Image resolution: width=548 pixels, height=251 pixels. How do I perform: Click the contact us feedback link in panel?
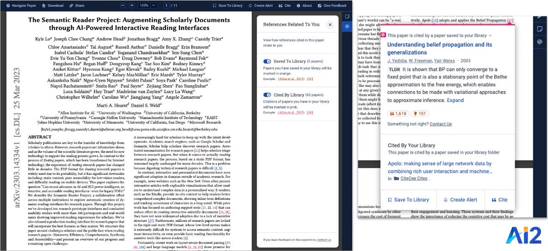pyautogui.click(x=324, y=240)
